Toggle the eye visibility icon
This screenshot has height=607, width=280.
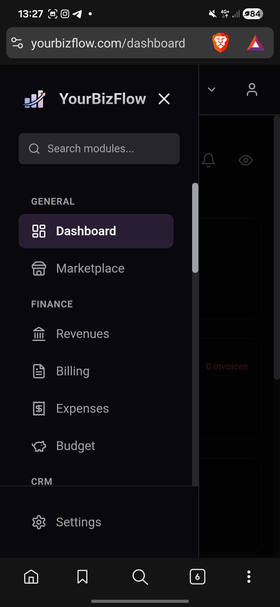(246, 160)
